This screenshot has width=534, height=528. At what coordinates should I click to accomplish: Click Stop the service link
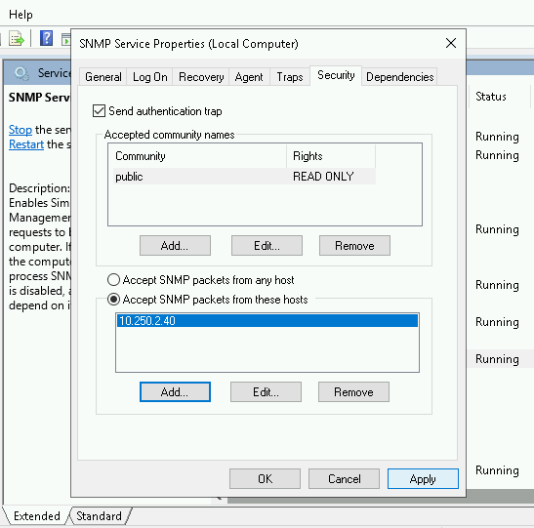[x=21, y=130]
